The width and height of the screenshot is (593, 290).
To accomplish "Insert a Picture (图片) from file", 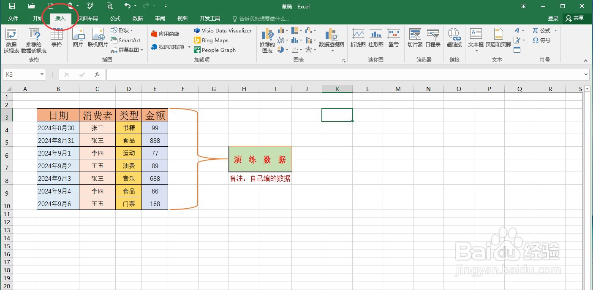I will click(x=78, y=37).
